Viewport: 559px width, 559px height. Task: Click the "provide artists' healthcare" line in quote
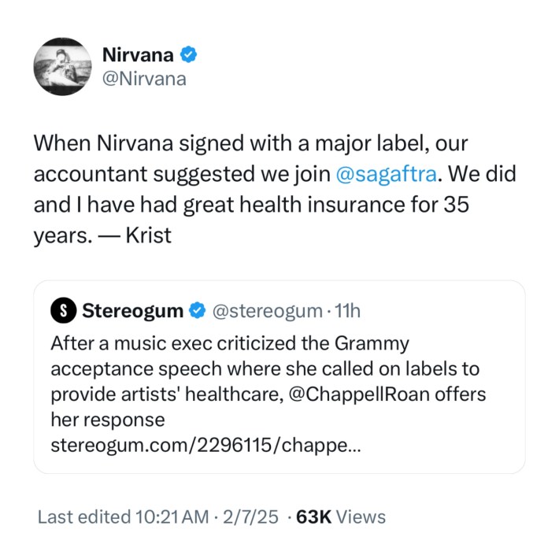pyautogui.click(x=164, y=394)
